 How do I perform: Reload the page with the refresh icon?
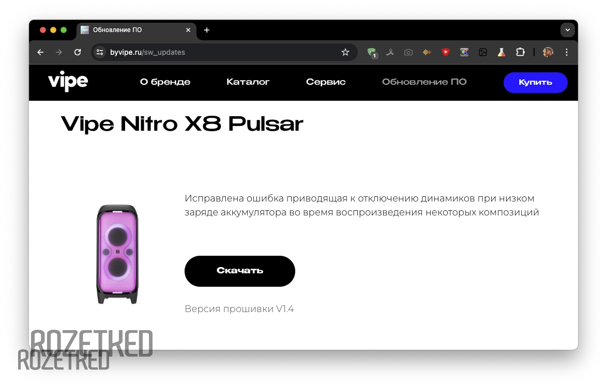(x=78, y=52)
